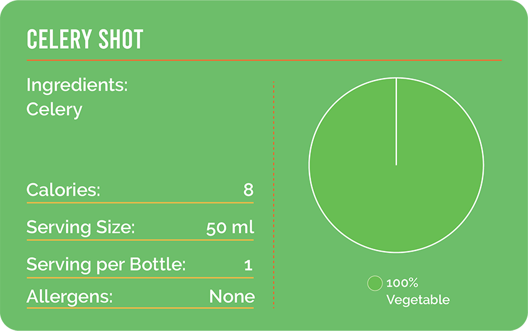Click the Serving per Bottle: label
This screenshot has height=331, width=528.
[x=106, y=264]
